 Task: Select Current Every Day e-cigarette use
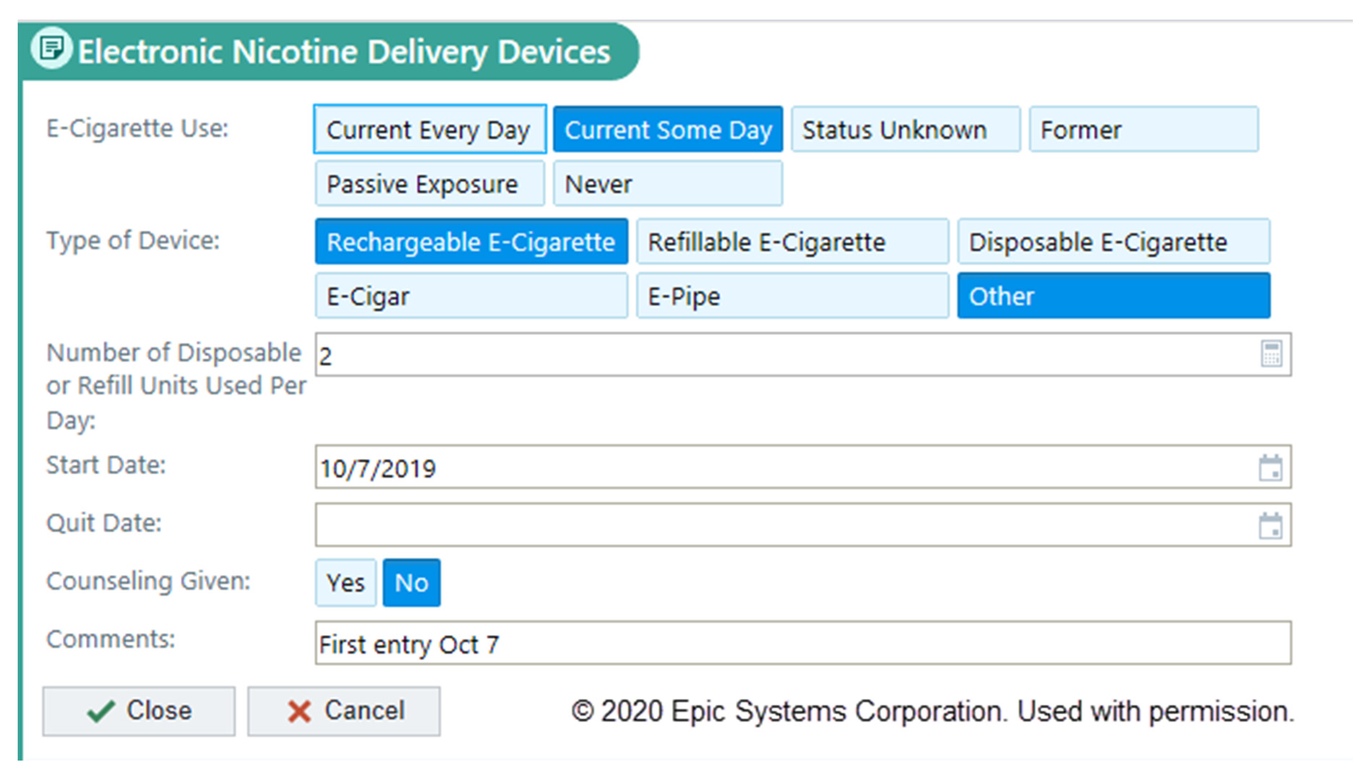[429, 130]
